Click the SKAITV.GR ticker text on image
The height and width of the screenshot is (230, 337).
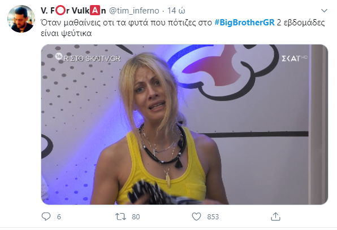click(x=92, y=58)
